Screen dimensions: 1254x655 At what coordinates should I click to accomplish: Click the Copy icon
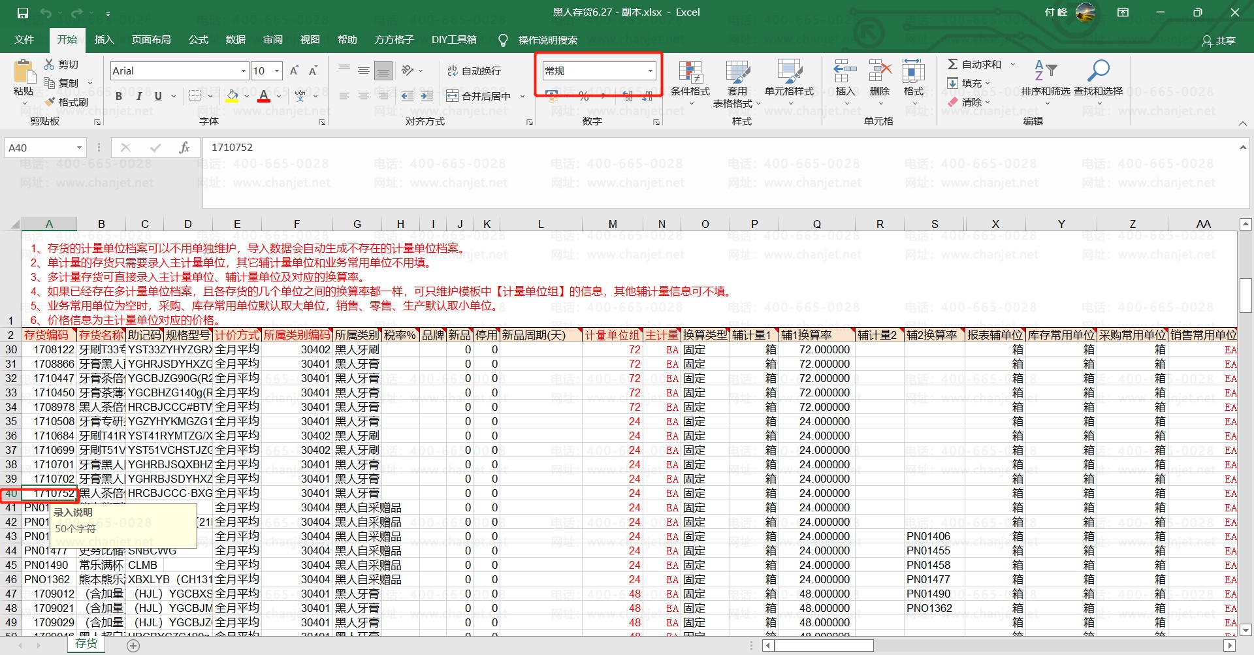(x=49, y=83)
